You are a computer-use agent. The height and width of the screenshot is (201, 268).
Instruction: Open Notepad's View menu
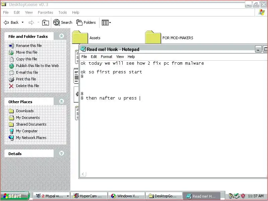120,57
